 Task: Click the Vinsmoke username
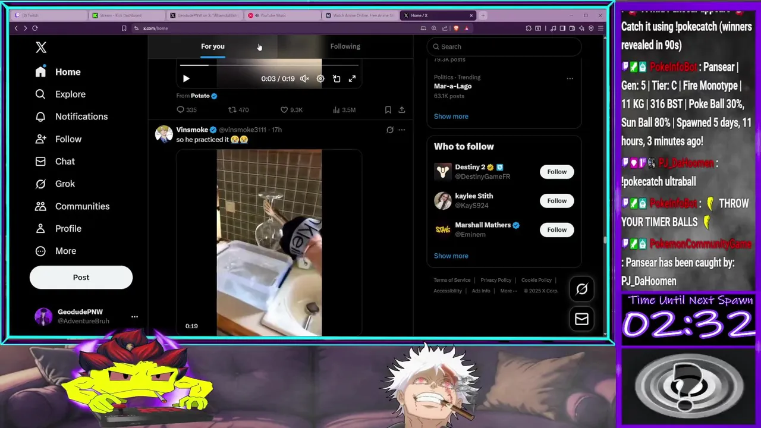192,130
